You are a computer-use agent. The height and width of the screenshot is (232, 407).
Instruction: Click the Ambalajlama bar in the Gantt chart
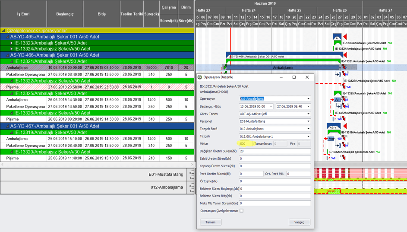point(283,67)
